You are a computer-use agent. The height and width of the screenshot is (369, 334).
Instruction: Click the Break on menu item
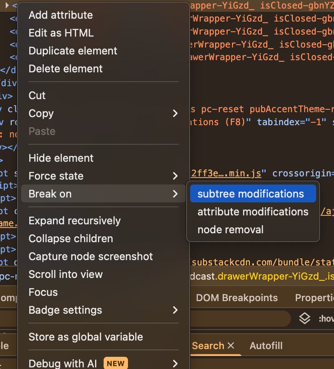[x=103, y=194]
